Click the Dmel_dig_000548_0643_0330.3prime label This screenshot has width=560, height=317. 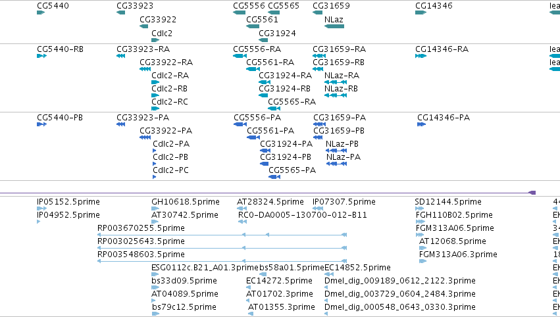point(400,308)
